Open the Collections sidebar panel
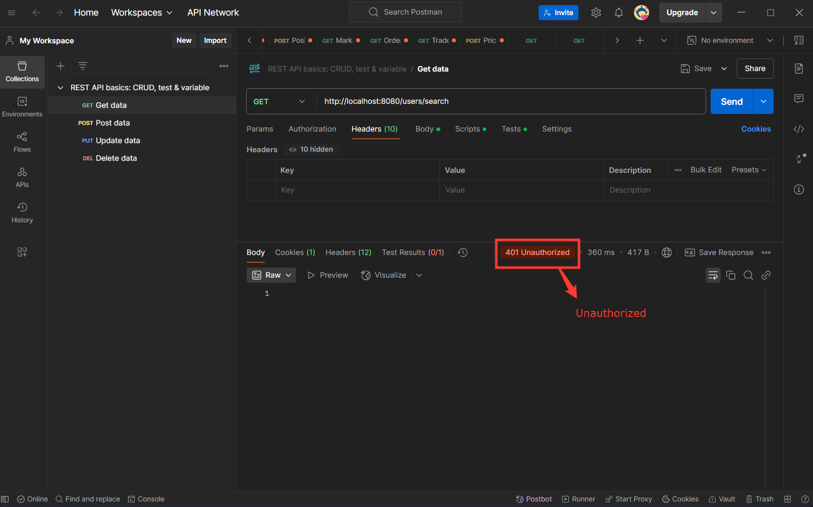Viewport: 813px width, 507px height. click(x=22, y=72)
